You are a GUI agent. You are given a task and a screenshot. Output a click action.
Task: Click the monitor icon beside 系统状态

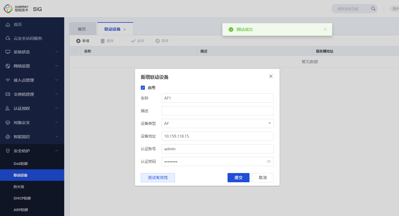pos(8,52)
